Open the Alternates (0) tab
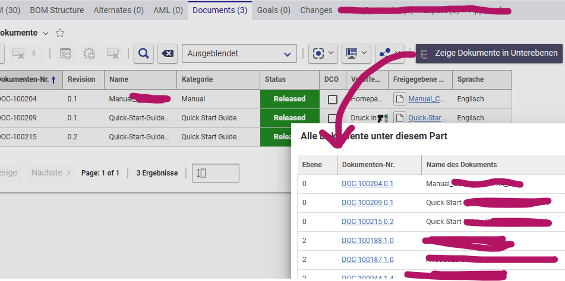This screenshot has height=281, width=565. [x=118, y=10]
